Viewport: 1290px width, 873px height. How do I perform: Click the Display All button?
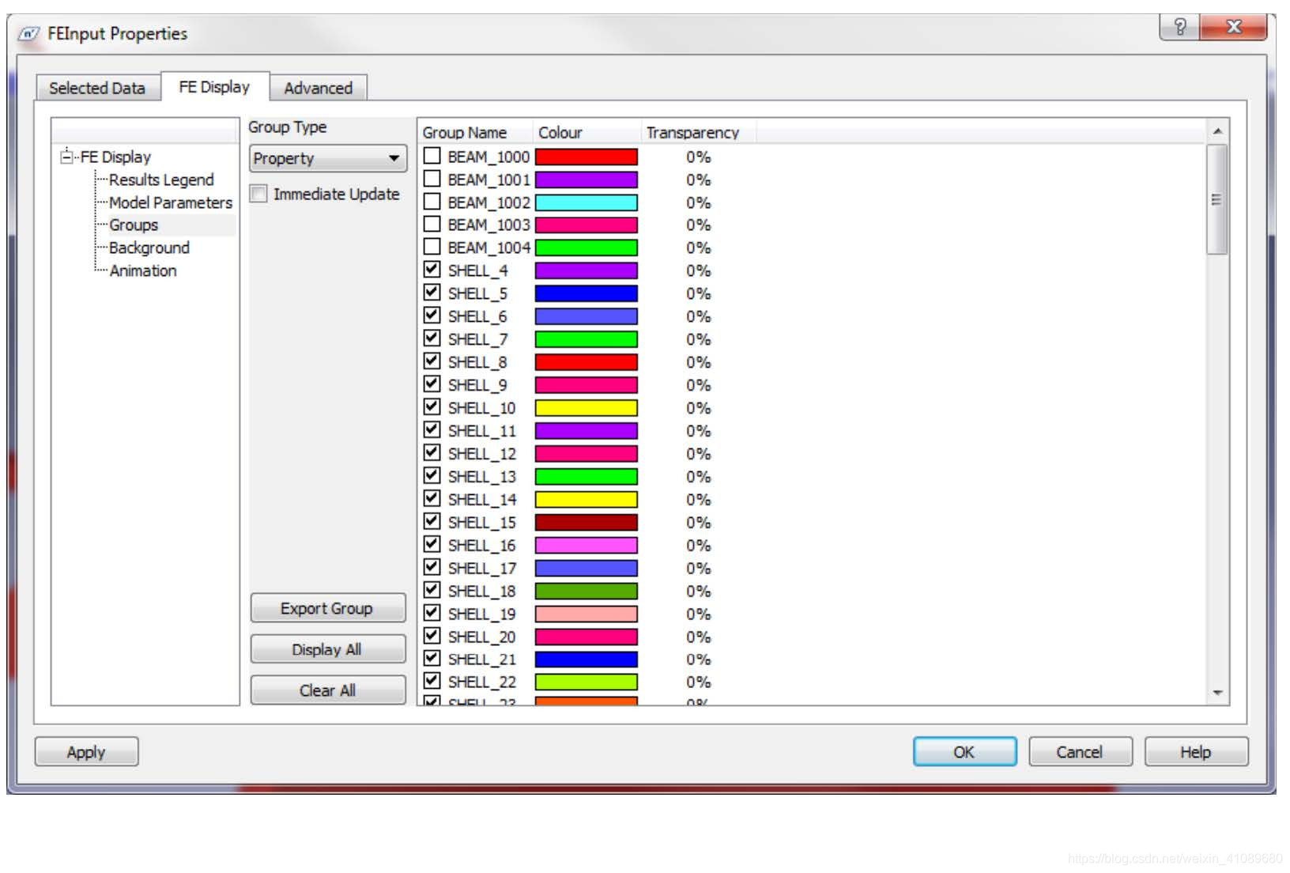(327, 649)
